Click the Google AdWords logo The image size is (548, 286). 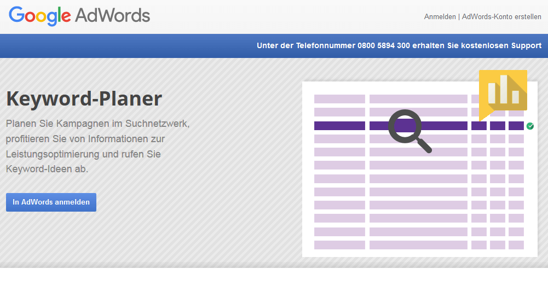click(79, 16)
